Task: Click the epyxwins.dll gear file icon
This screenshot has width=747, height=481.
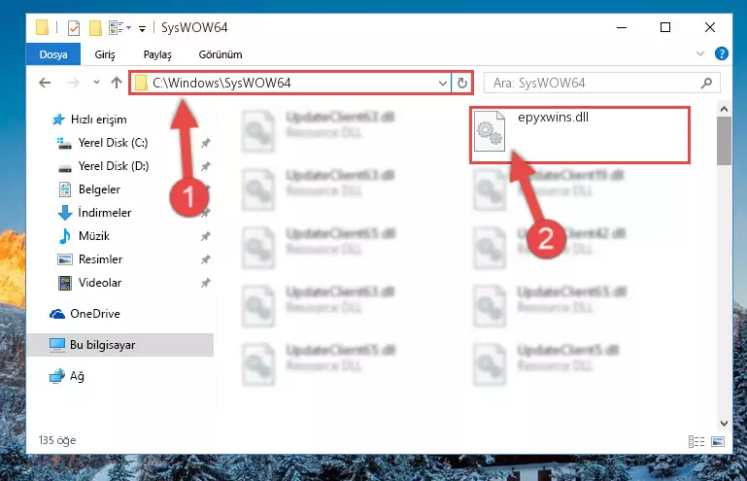Action: (490, 131)
